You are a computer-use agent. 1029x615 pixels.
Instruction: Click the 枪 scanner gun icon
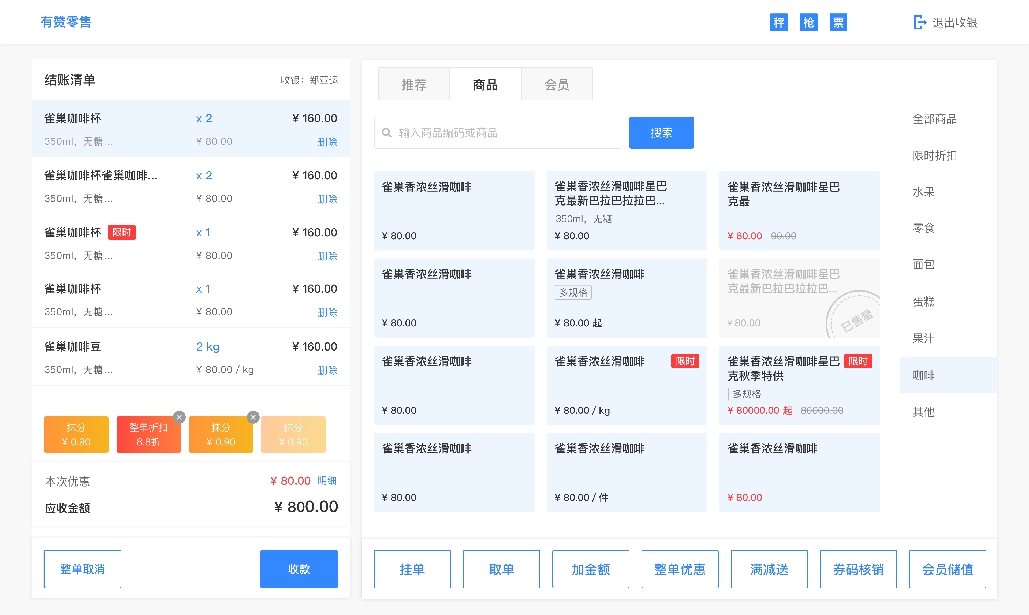pyautogui.click(x=808, y=23)
